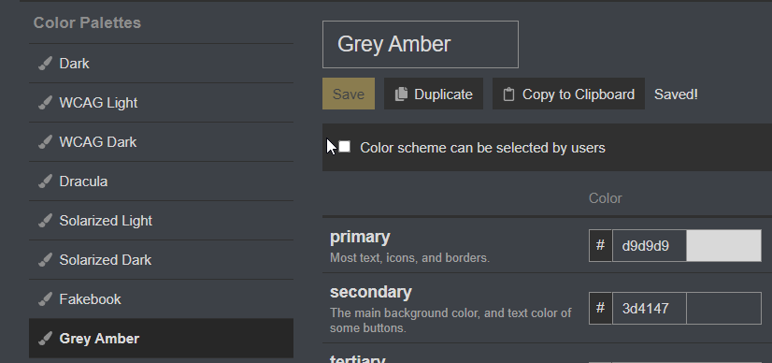Click the brush icon beside WCAG Light

45,103
